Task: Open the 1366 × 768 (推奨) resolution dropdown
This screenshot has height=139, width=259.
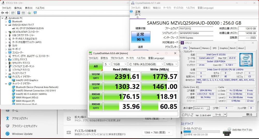Action: click(x=157, y=132)
